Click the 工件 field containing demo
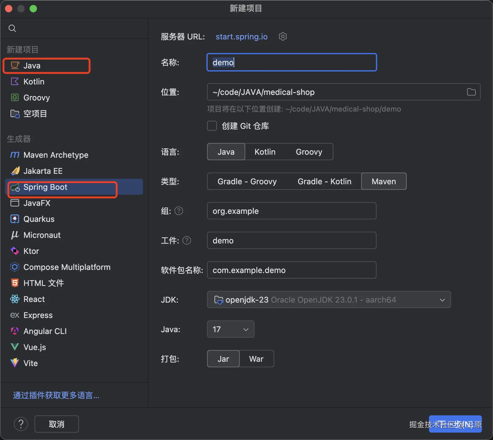The image size is (493, 440). (x=292, y=240)
